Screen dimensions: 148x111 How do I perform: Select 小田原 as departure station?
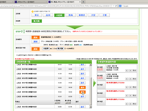(59, 15)
